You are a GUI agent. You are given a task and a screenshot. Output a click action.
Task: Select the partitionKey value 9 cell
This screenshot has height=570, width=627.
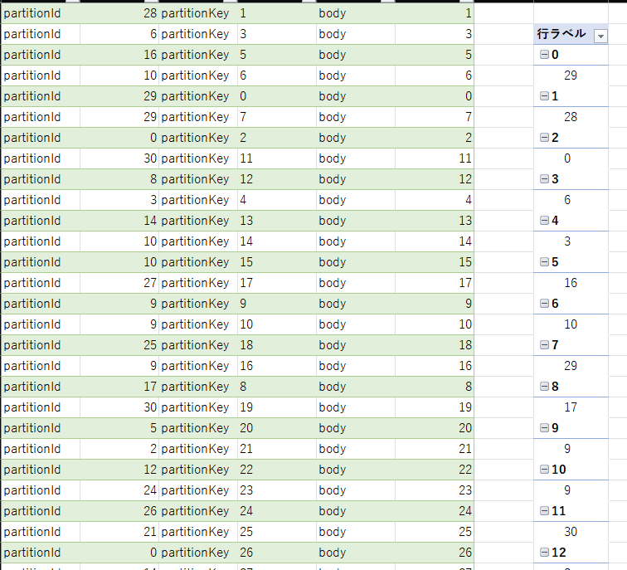[x=277, y=304]
